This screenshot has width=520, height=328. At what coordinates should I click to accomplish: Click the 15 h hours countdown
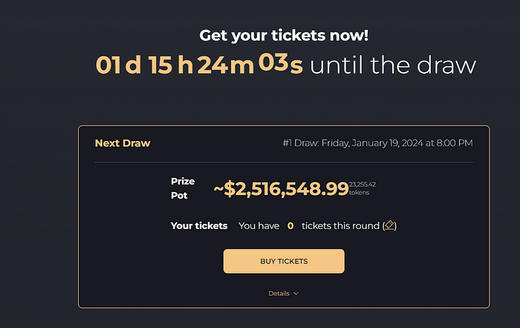170,65
